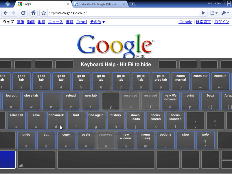Click the 'select all' a key
This screenshot has height=174, width=232.
tap(16, 121)
